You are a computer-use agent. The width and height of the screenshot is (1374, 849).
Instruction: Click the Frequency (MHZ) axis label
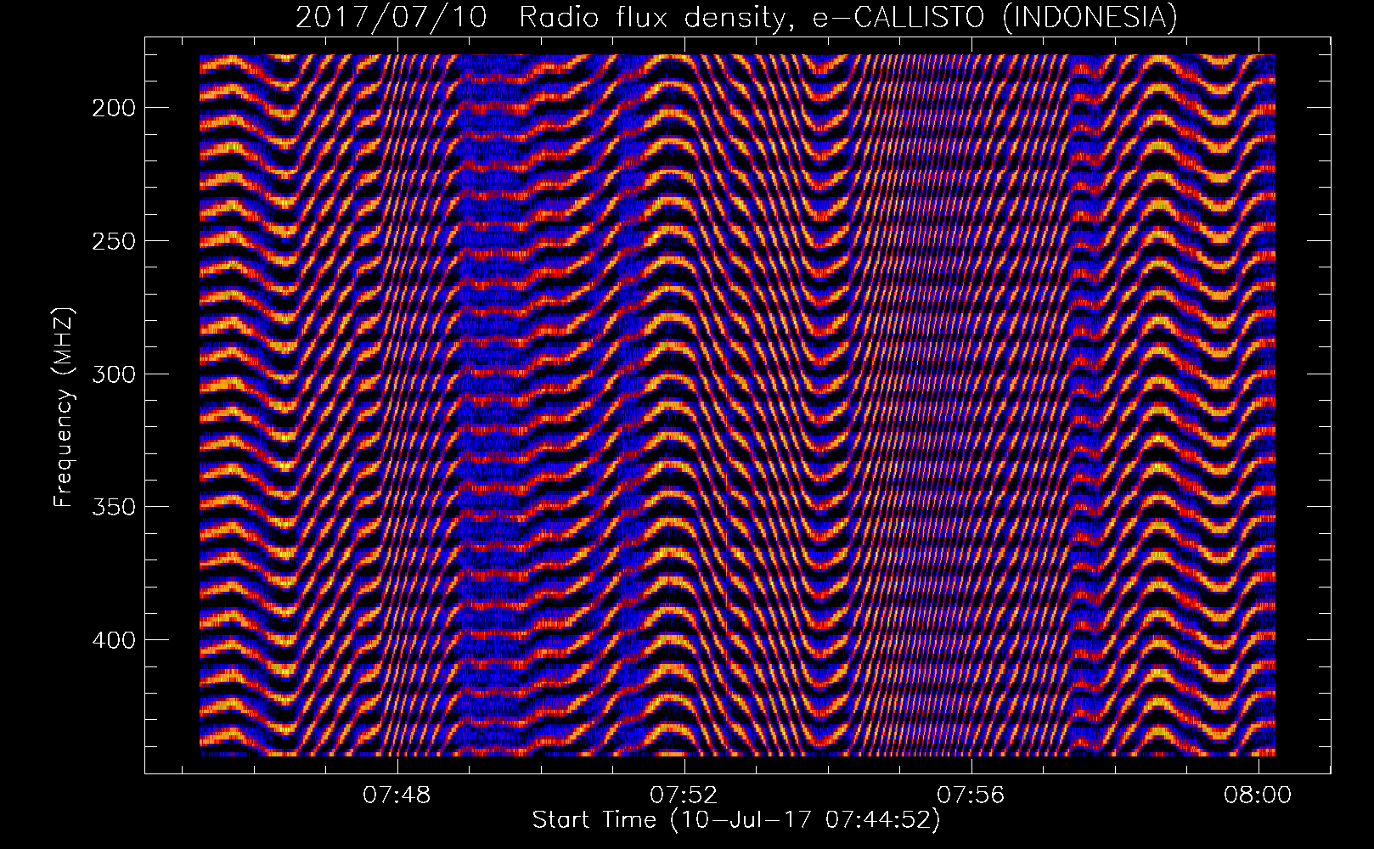(x=64, y=408)
